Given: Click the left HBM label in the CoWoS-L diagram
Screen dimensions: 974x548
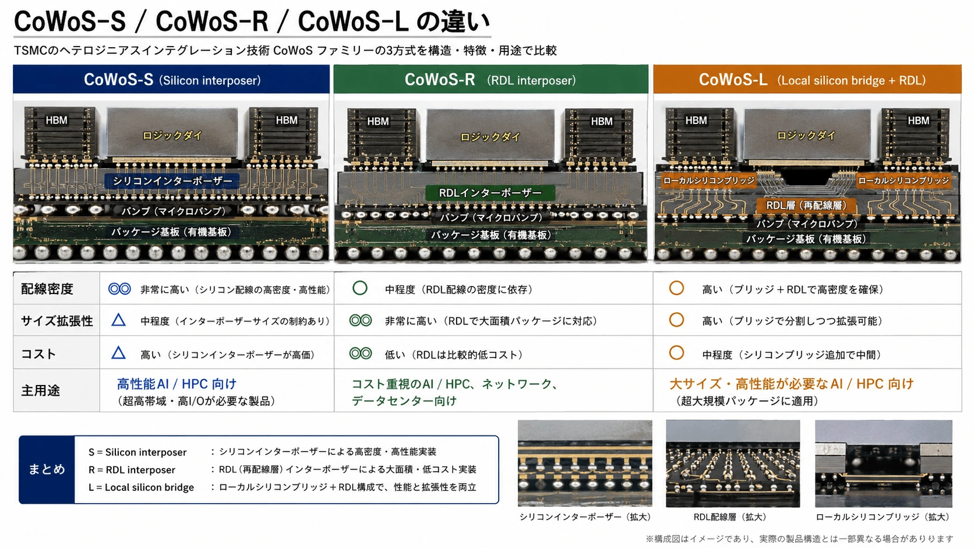Looking at the screenshot, I should 696,121.
